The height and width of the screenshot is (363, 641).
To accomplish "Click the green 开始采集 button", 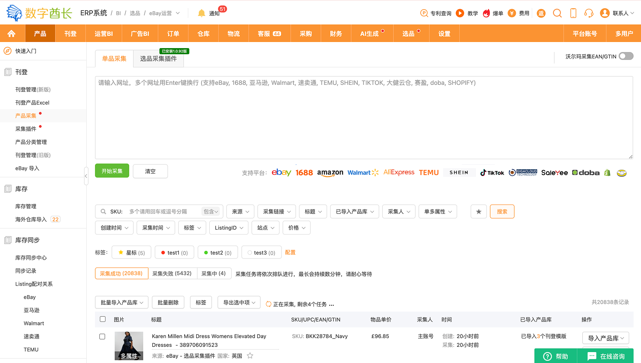I will tap(112, 171).
